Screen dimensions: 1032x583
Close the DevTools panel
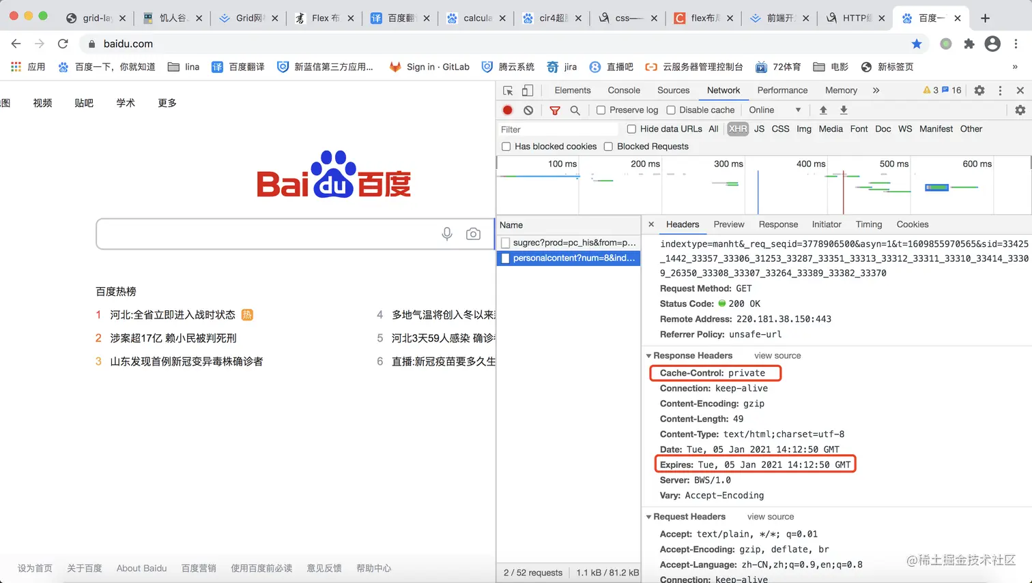1020,90
